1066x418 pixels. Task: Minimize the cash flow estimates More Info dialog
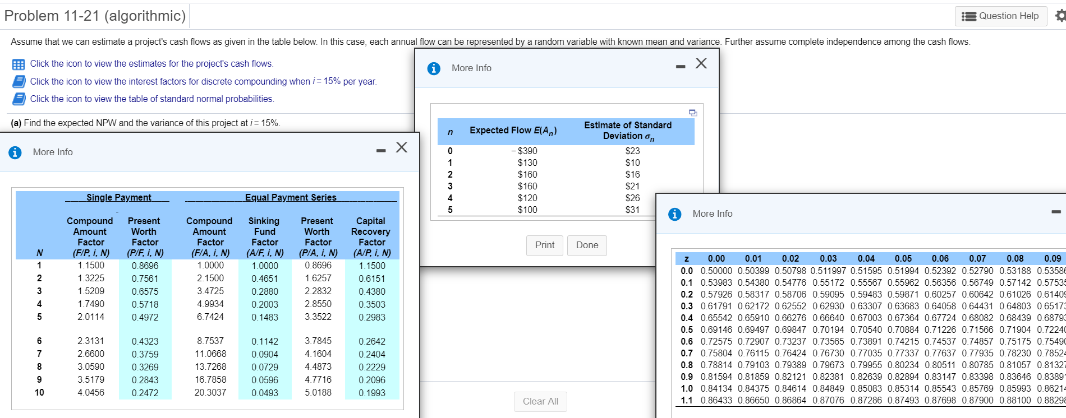[x=681, y=67]
